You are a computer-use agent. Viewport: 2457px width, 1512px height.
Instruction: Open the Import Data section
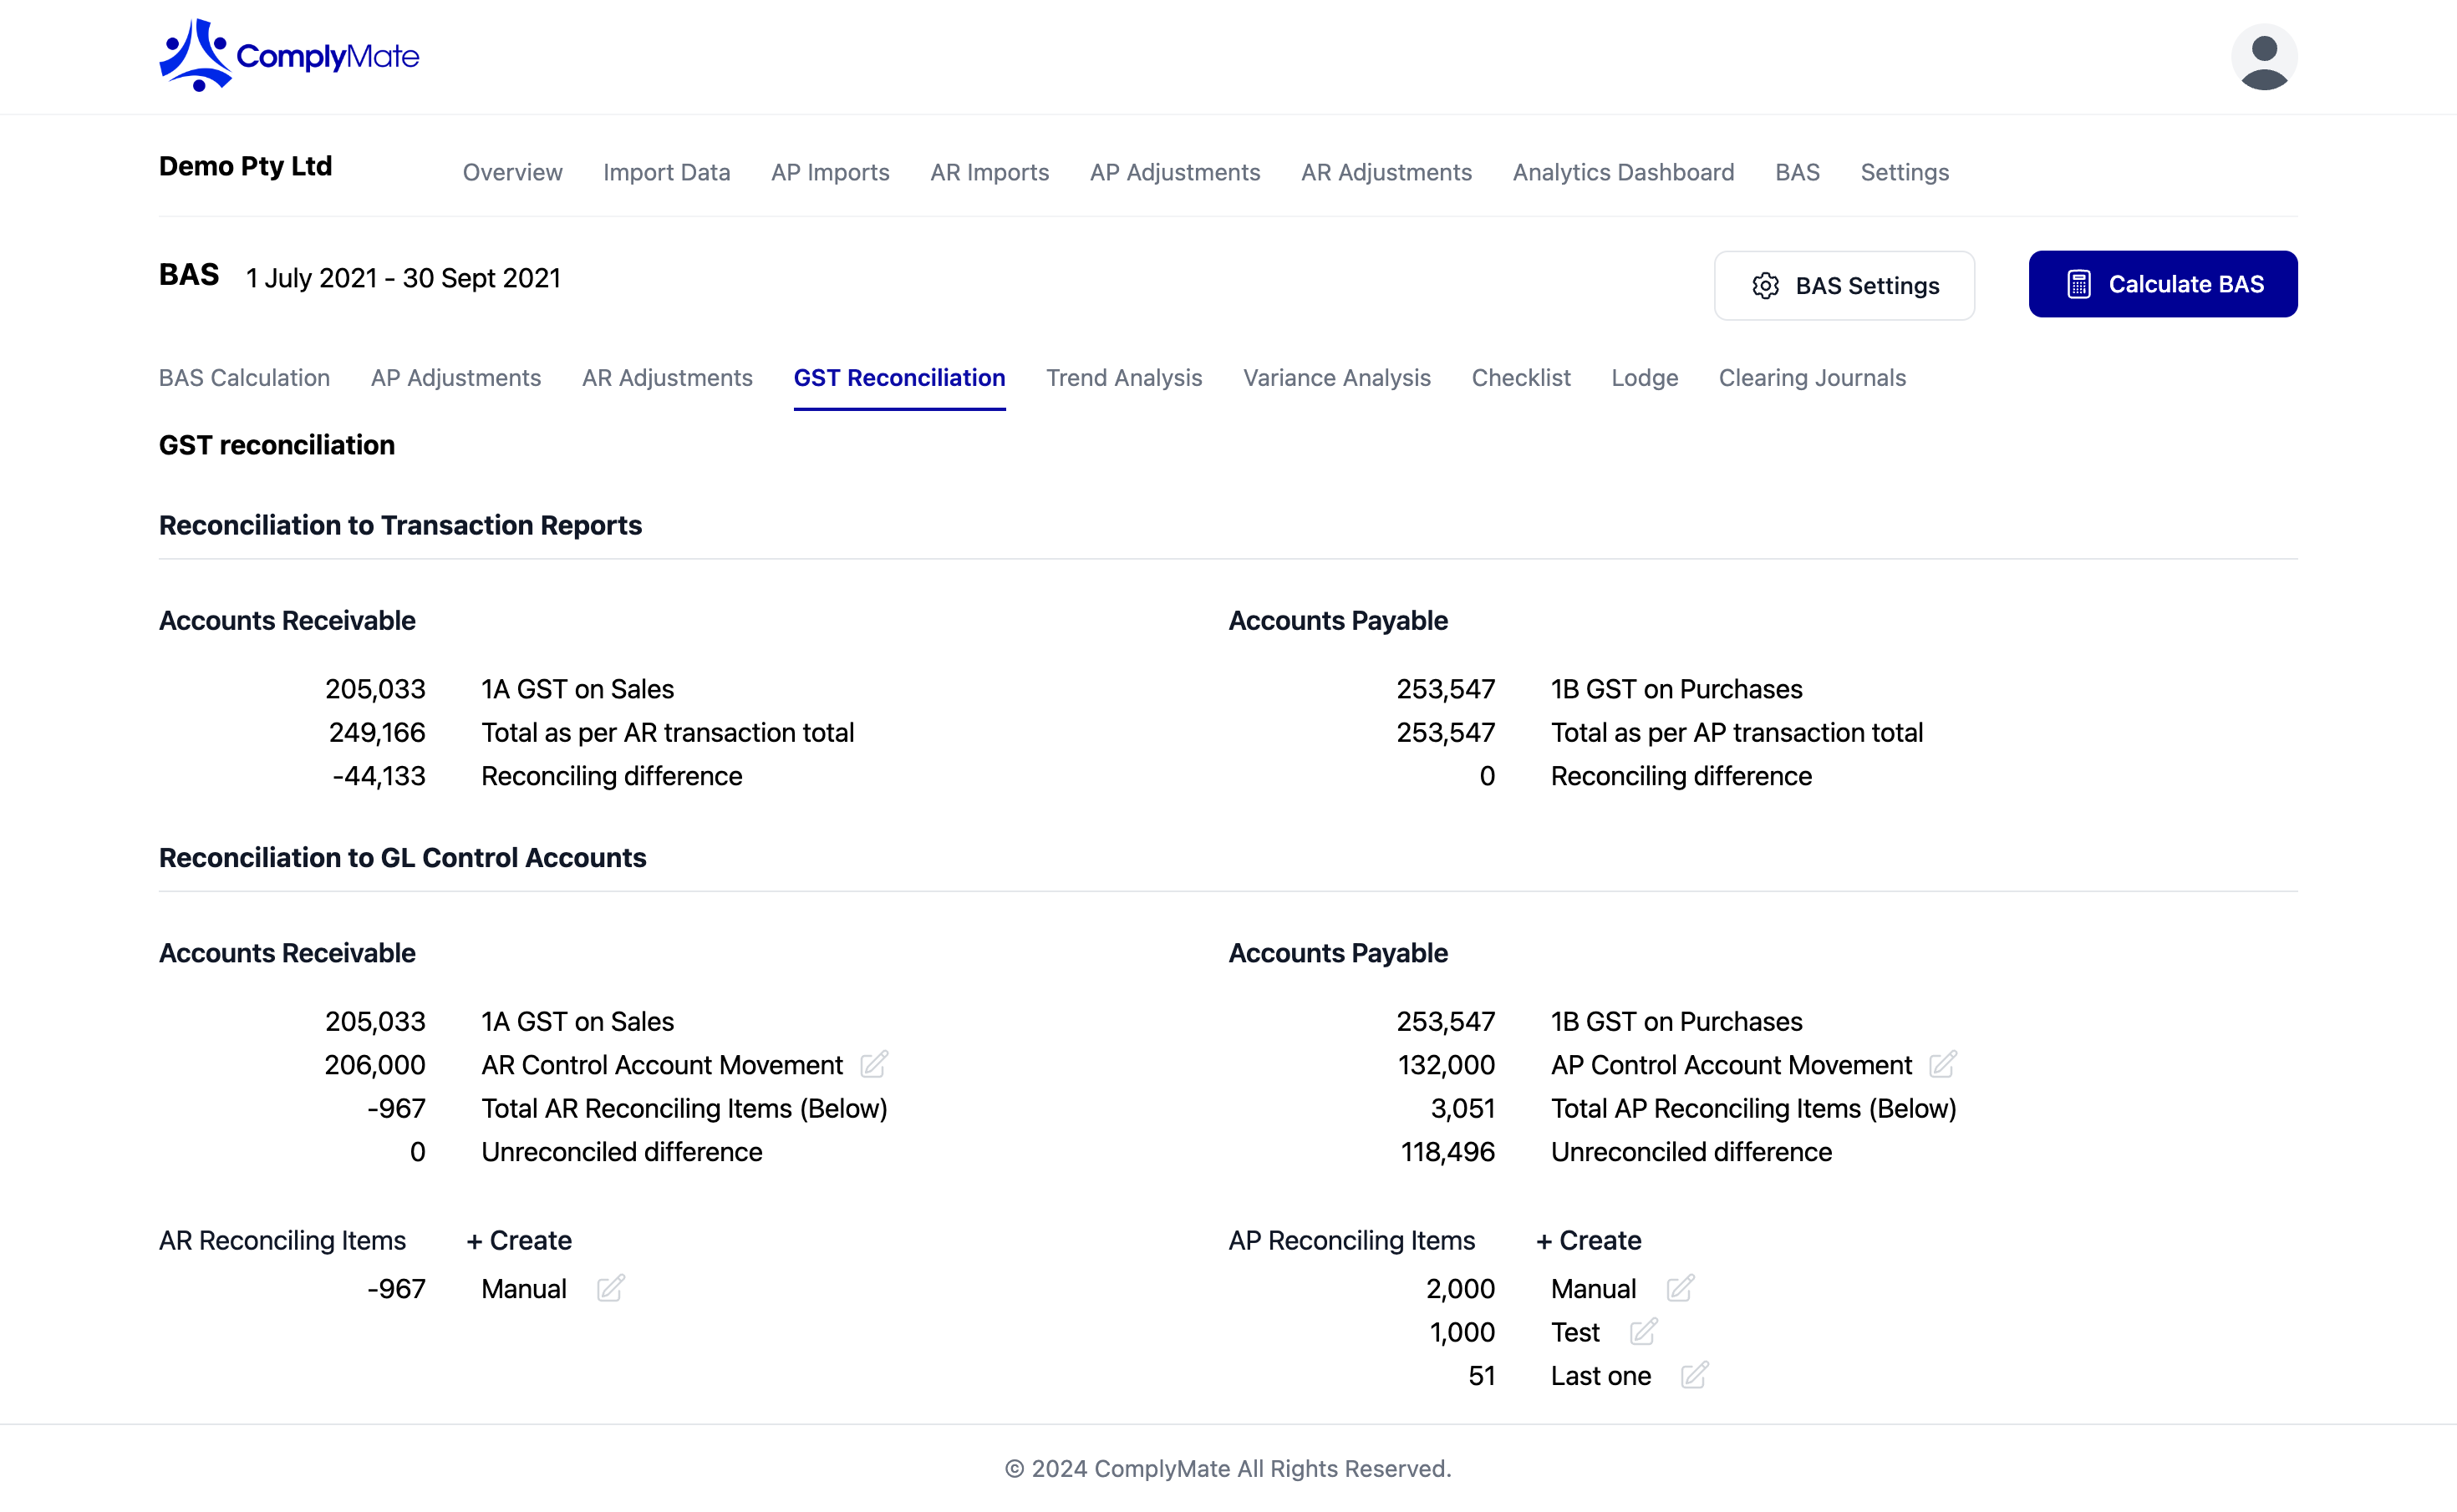point(666,172)
